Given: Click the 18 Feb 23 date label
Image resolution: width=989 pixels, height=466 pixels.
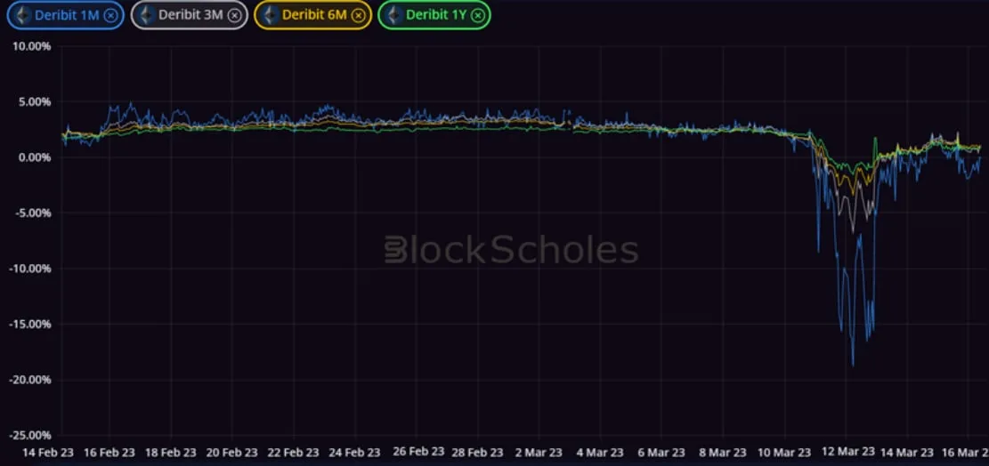Looking at the screenshot, I should 171,452.
